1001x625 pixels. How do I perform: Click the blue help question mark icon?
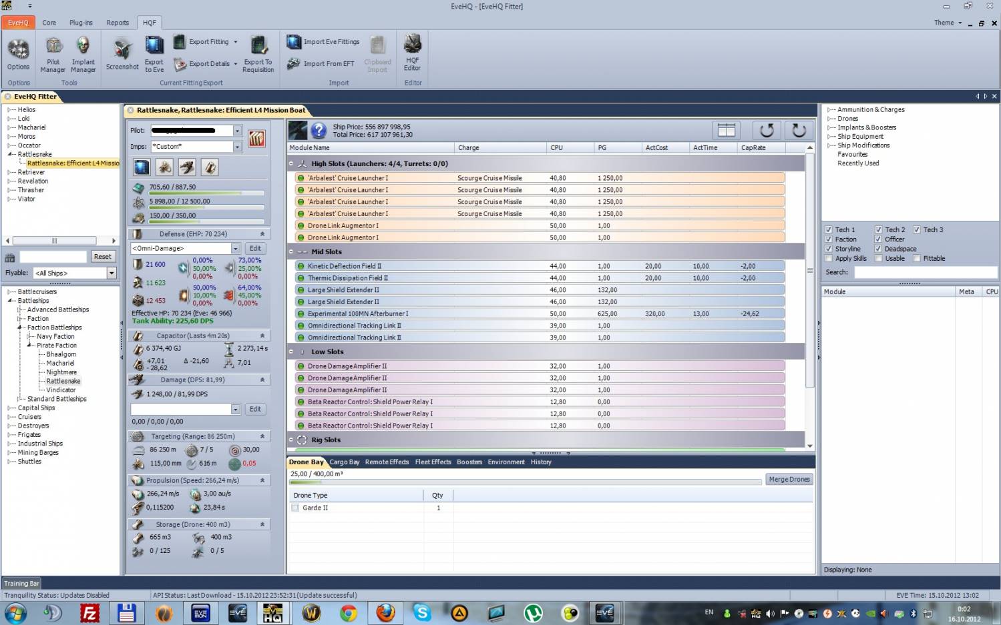[319, 130]
